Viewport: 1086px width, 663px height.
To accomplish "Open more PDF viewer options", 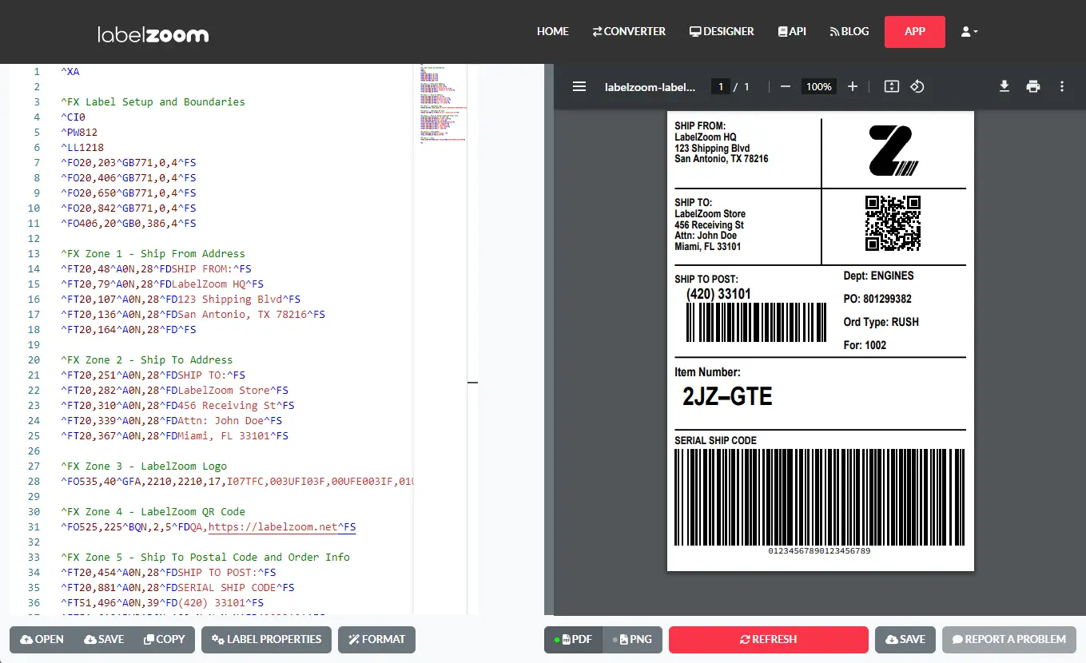I will [x=1062, y=86].
